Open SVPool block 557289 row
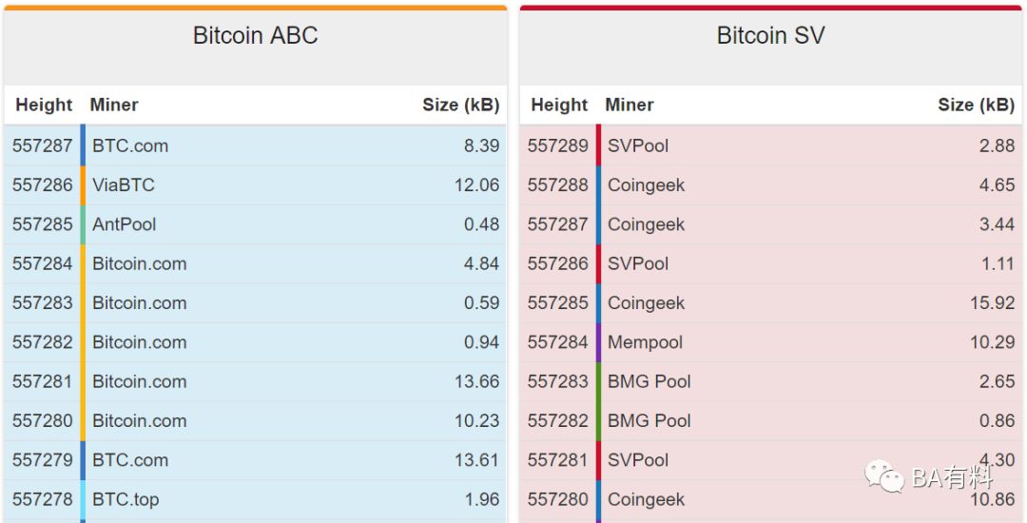 771,145
